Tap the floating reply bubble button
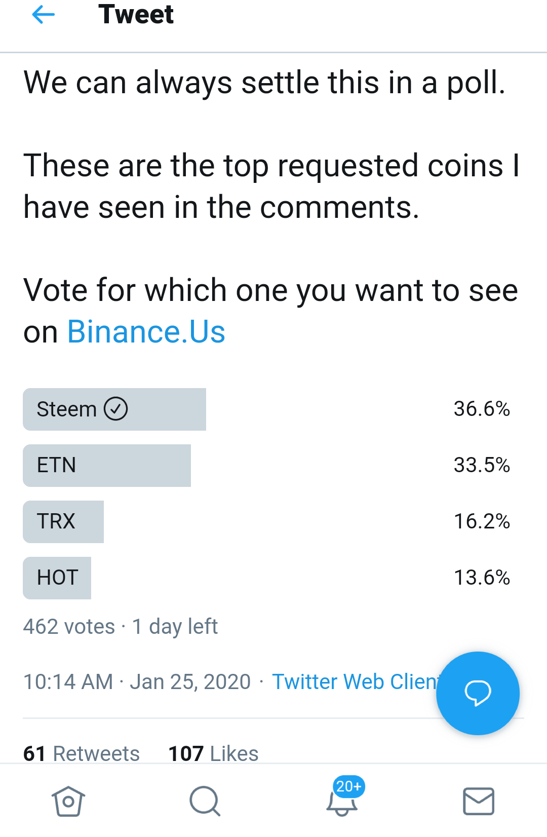 pos(478,693)
